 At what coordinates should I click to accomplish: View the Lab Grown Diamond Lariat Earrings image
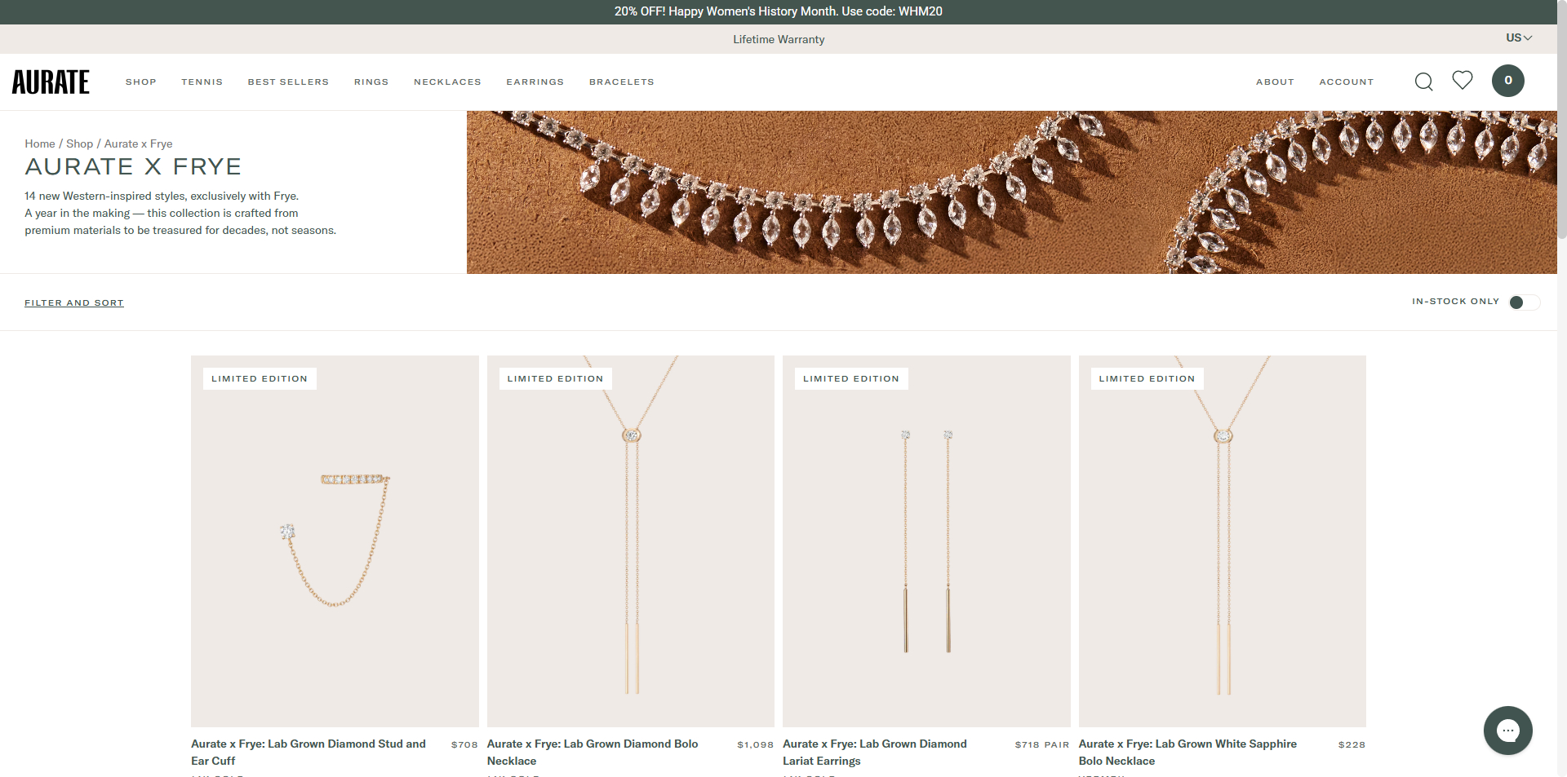pos(926,541)
